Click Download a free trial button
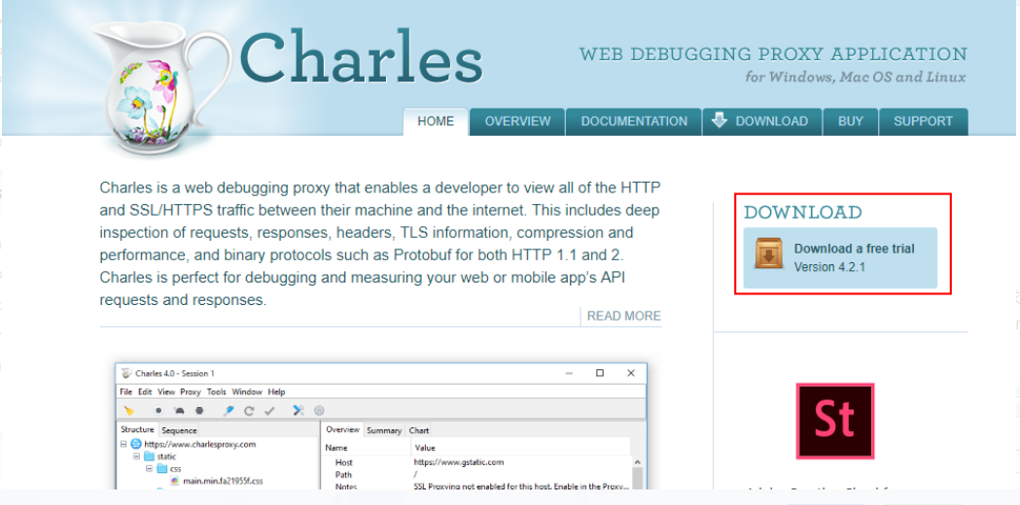Screen dimensions: 1020x505 (840, 258)
